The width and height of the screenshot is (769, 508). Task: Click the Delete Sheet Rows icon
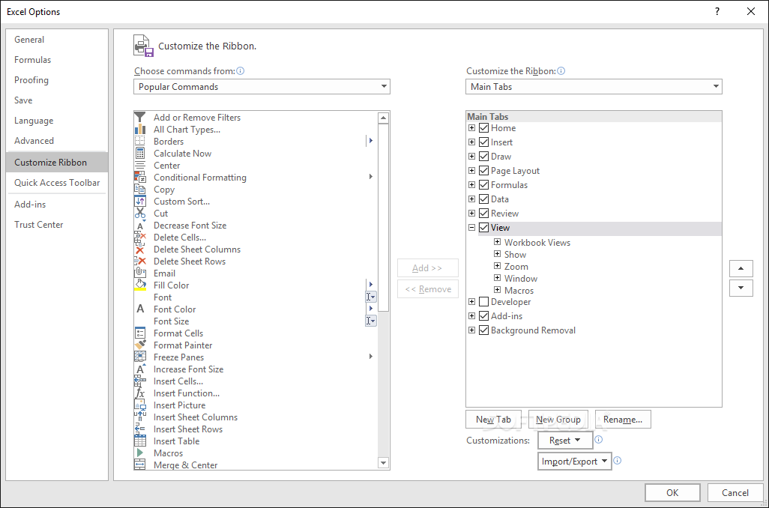(139, 261)
